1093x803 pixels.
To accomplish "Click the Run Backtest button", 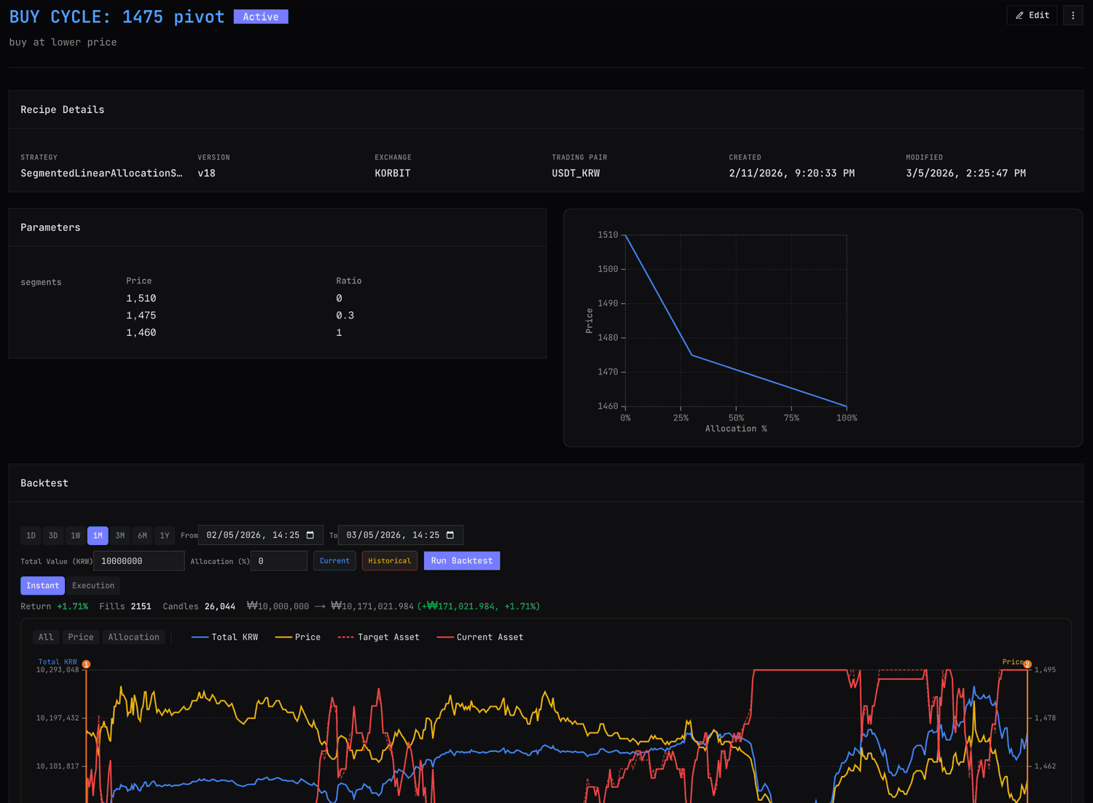I will pos(461,560).
